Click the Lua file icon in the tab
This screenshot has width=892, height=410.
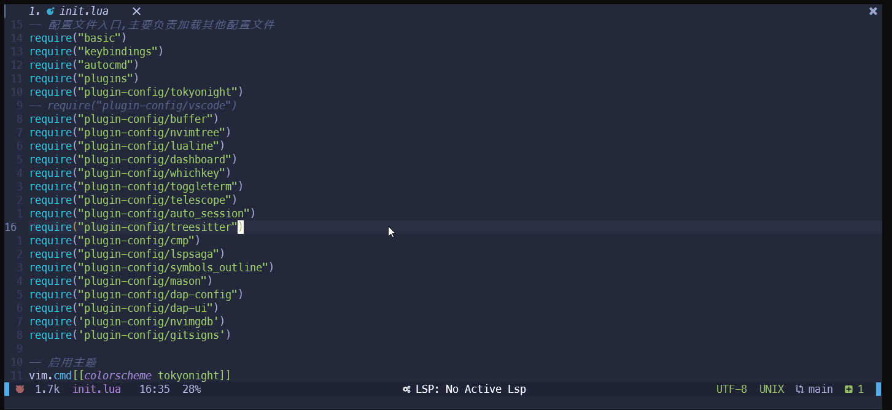[50, 11]
